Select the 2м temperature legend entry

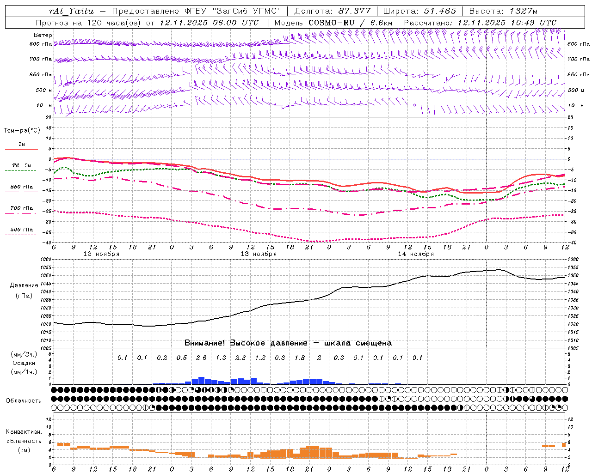tap(22, 144)
